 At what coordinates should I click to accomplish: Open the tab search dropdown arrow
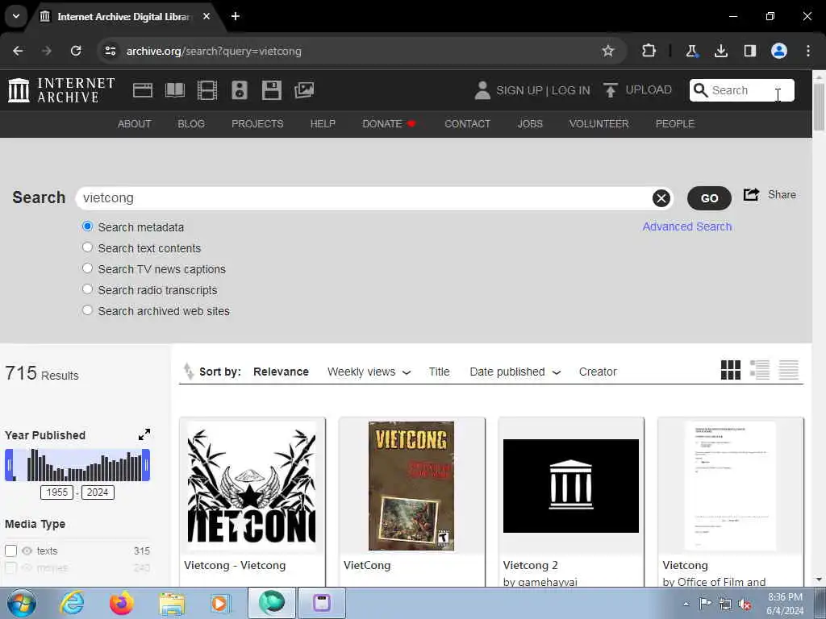16,16
